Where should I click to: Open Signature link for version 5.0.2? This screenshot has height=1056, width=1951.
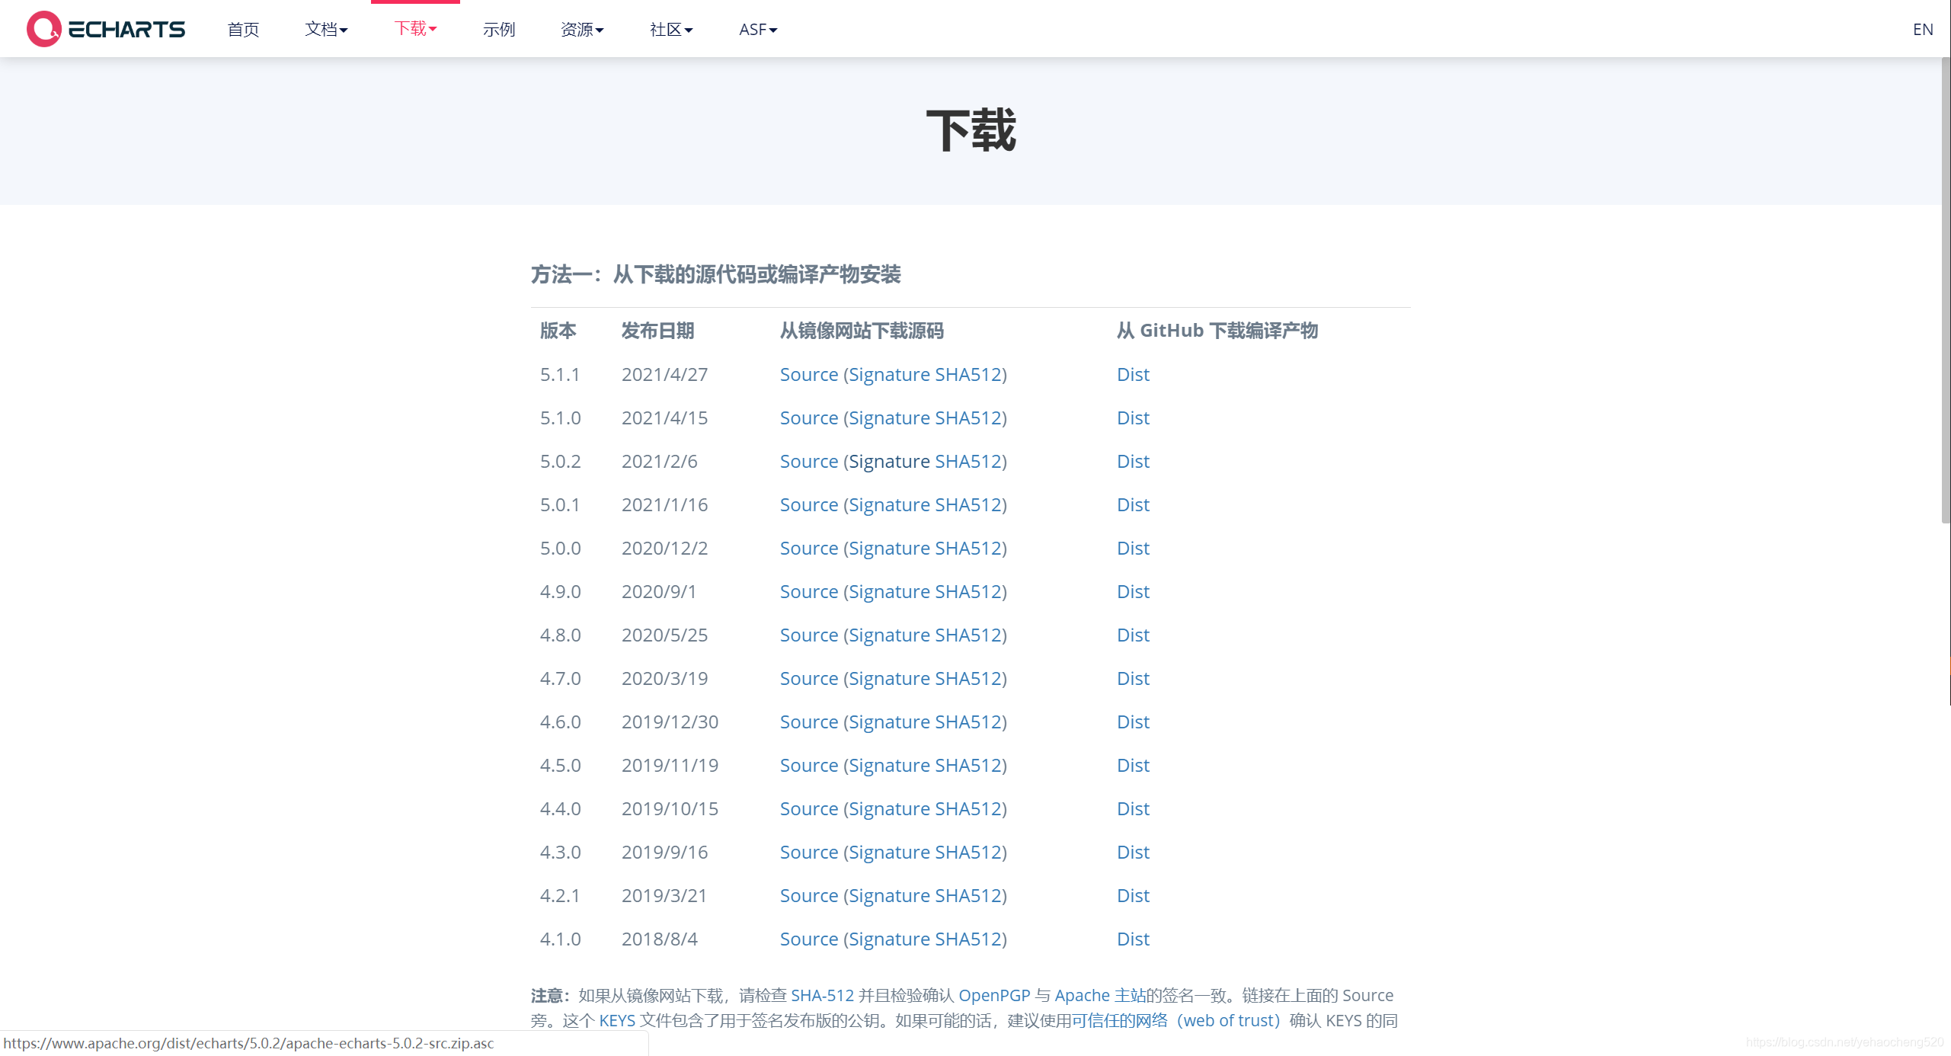(889, 461)
